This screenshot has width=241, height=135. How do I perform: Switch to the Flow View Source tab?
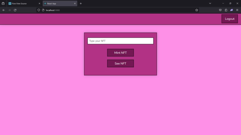click(24, 3)
